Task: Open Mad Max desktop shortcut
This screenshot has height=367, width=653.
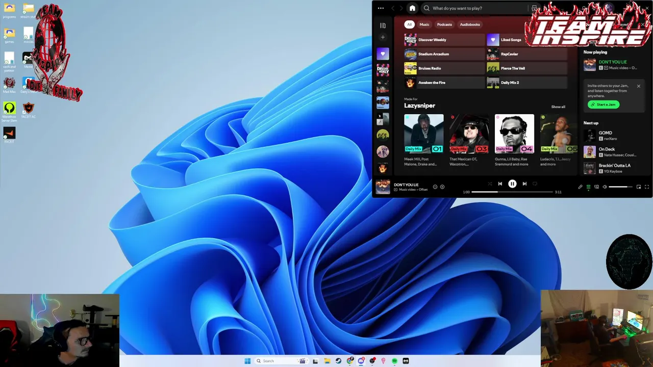Action: tap(9, 85)
